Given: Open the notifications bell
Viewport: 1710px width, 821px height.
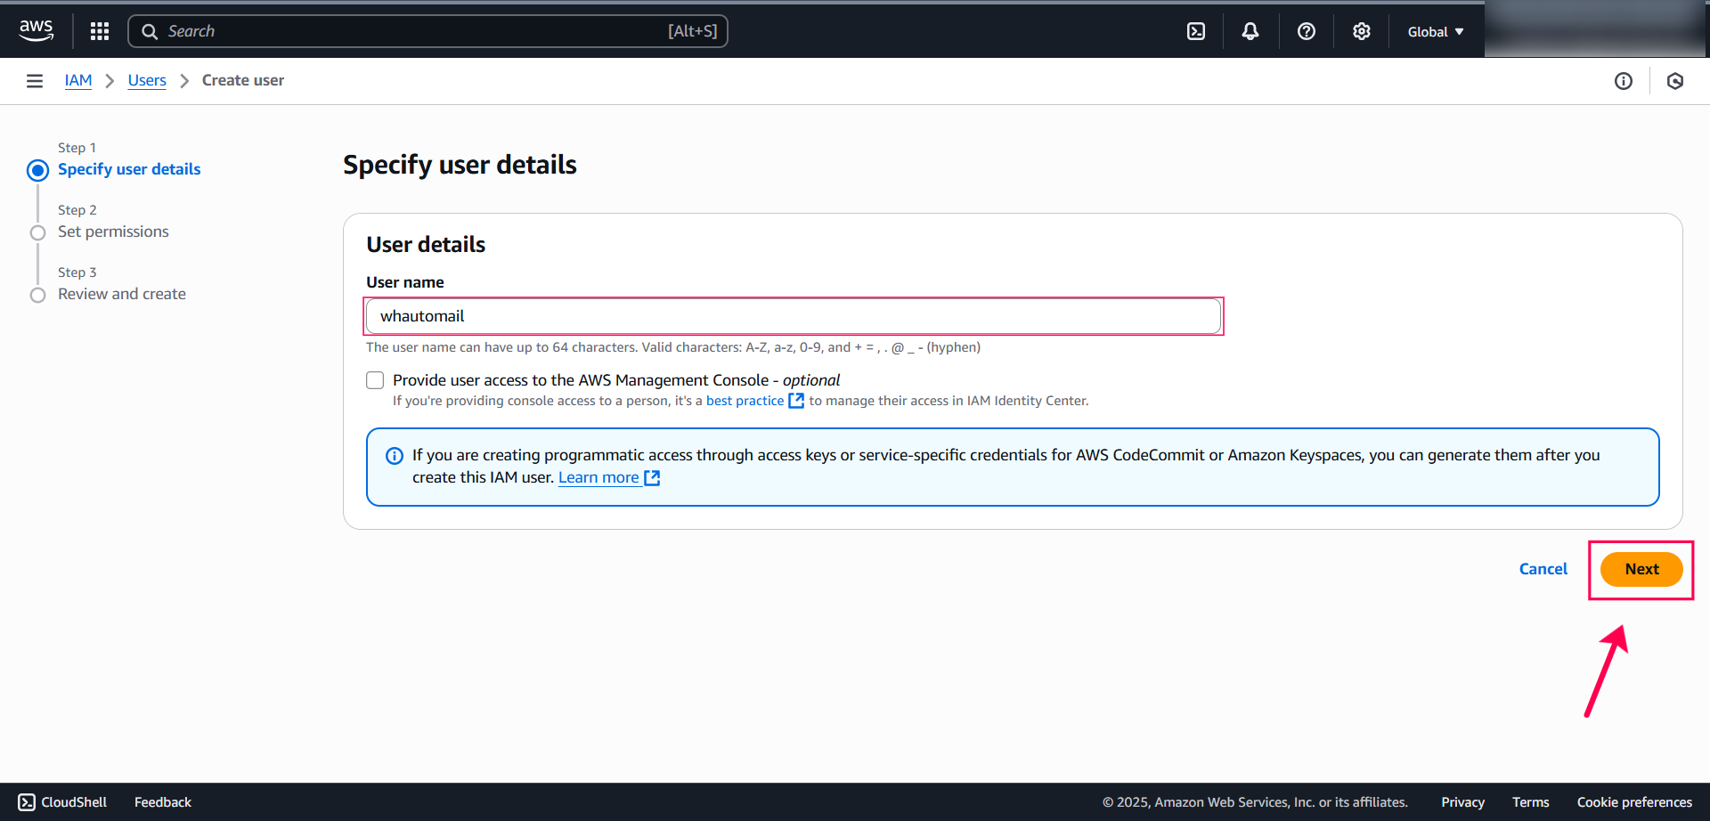Looking at the screenshot, I should click(x=1250, y=30).
